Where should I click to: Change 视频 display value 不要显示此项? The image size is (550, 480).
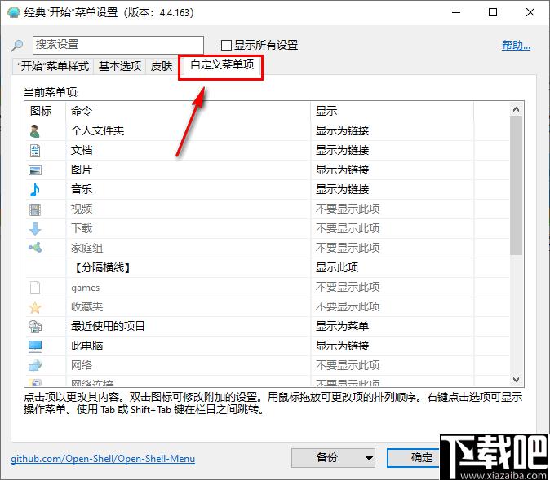click(x=348, y=209)
